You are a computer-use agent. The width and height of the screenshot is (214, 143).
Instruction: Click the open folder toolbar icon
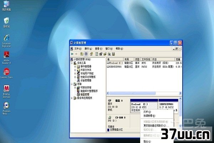[105, 54]
